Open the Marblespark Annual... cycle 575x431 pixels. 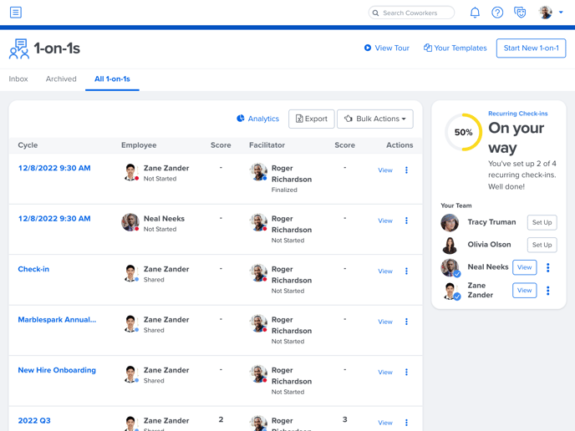click(57, 320)
